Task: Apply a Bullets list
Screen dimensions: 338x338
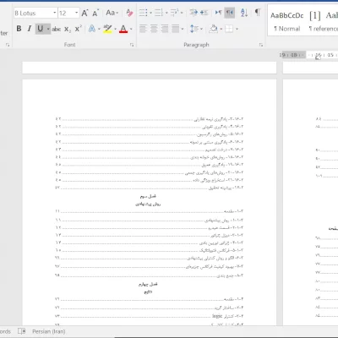Action: pyautogui.click(x=143, y=13)
